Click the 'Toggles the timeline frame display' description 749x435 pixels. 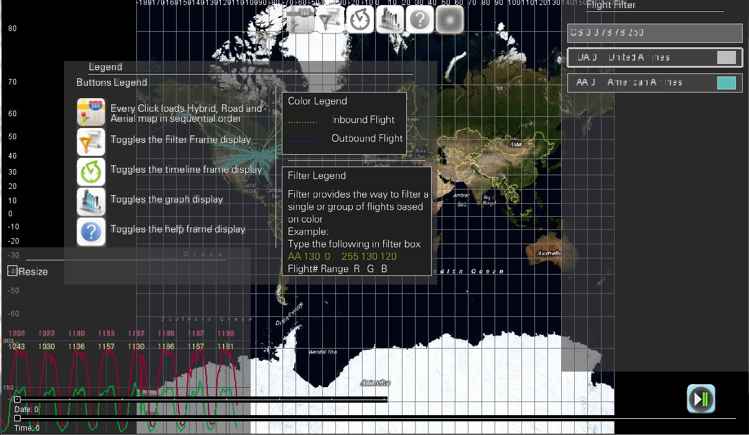[186, 170]
